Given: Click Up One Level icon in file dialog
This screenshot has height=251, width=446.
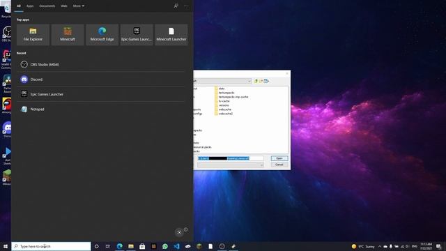Looking at the screenshot, I should pos(256,81).
